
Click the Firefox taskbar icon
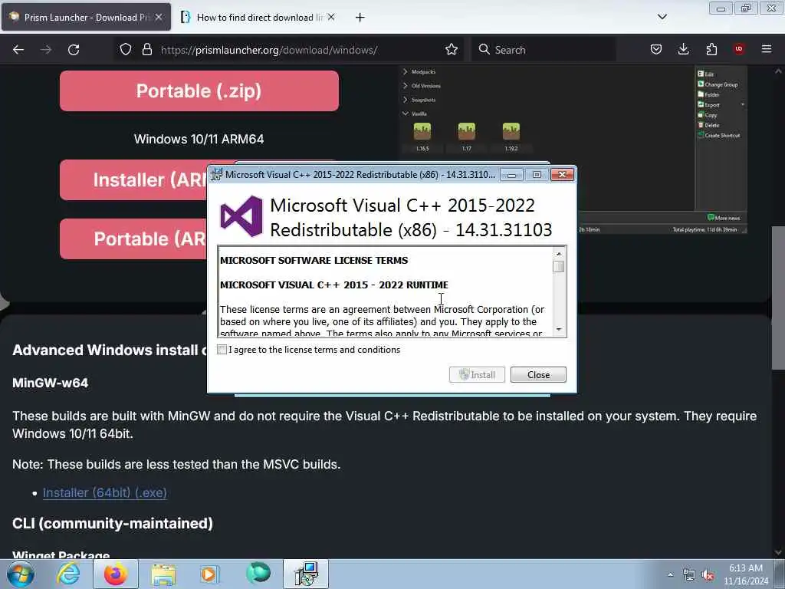[116, 574]
